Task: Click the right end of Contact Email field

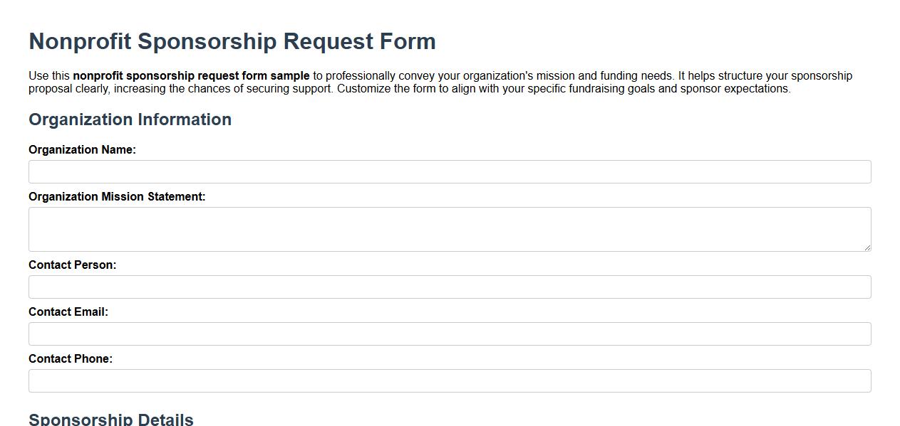Action: click(x=859, y=334)
